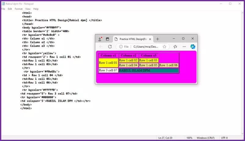Click Windows (CRLF) in status bar
Viewport: 245px width, 141px height.
(x=205, y=138)
